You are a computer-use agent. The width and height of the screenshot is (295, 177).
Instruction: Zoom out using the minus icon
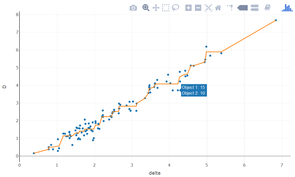tap(198, 8)
